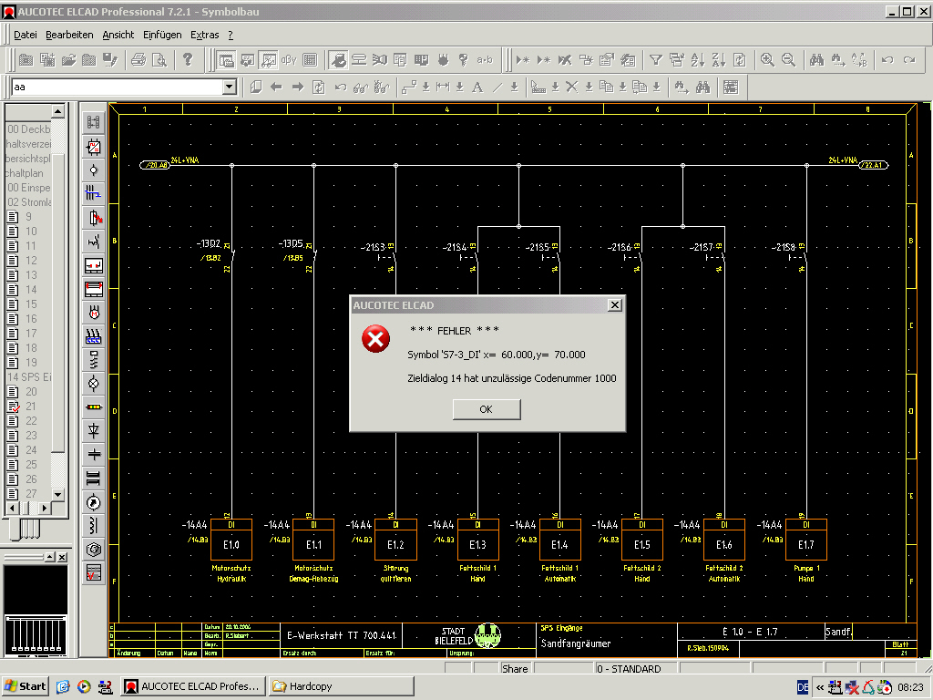Click the αβγ toolbar icon
This screenshot has height=700, width=933.
pyautogui.click(x=289, y=59)
